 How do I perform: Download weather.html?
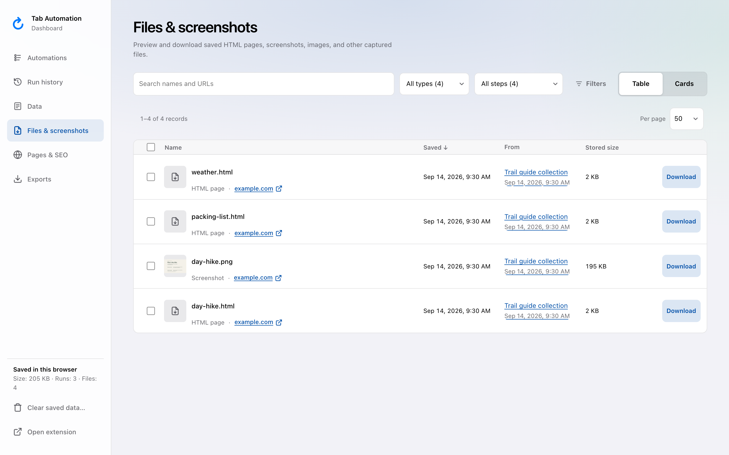(681, 177)
